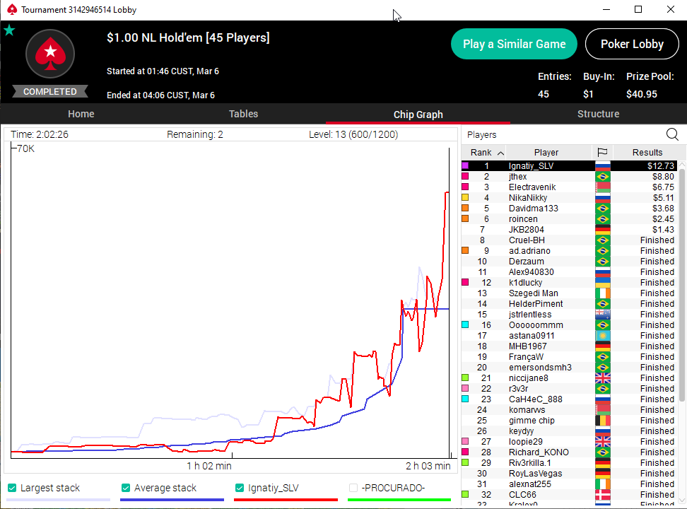Select player row Davidma133

coord(569,209)
